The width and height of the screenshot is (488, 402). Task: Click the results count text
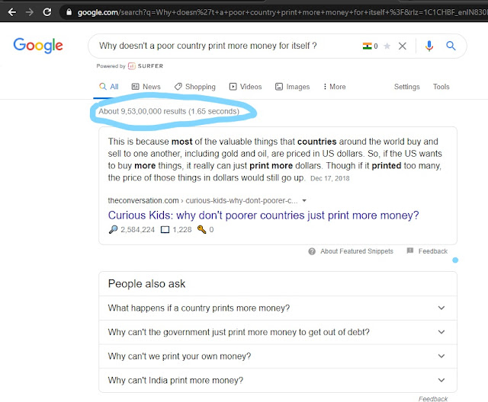tap(169, 111)
